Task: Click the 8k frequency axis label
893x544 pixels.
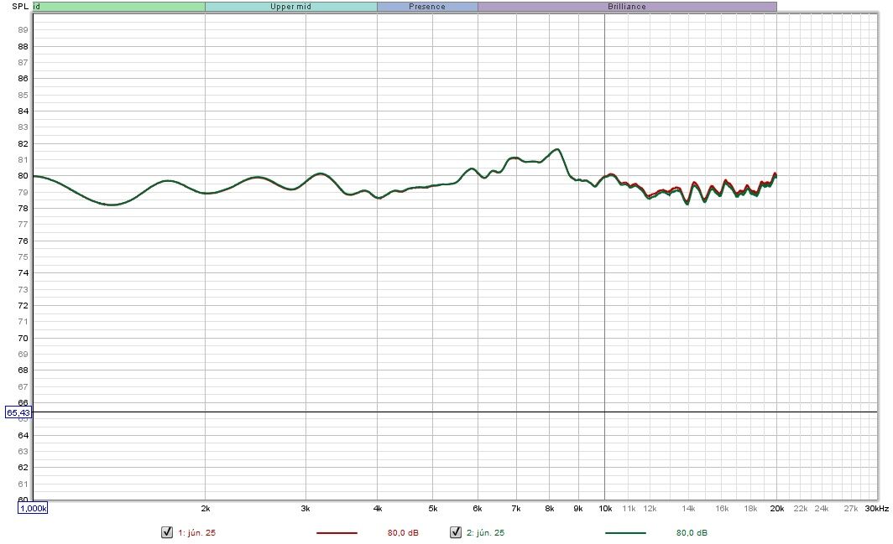Action: click(x=550, y=509)
